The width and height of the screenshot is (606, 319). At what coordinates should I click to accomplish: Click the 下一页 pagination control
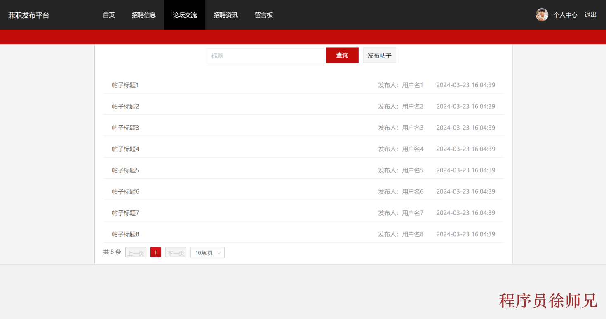click(176, 252)
